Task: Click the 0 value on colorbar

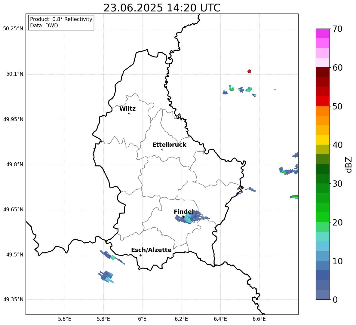Action: tap(335, 300)
